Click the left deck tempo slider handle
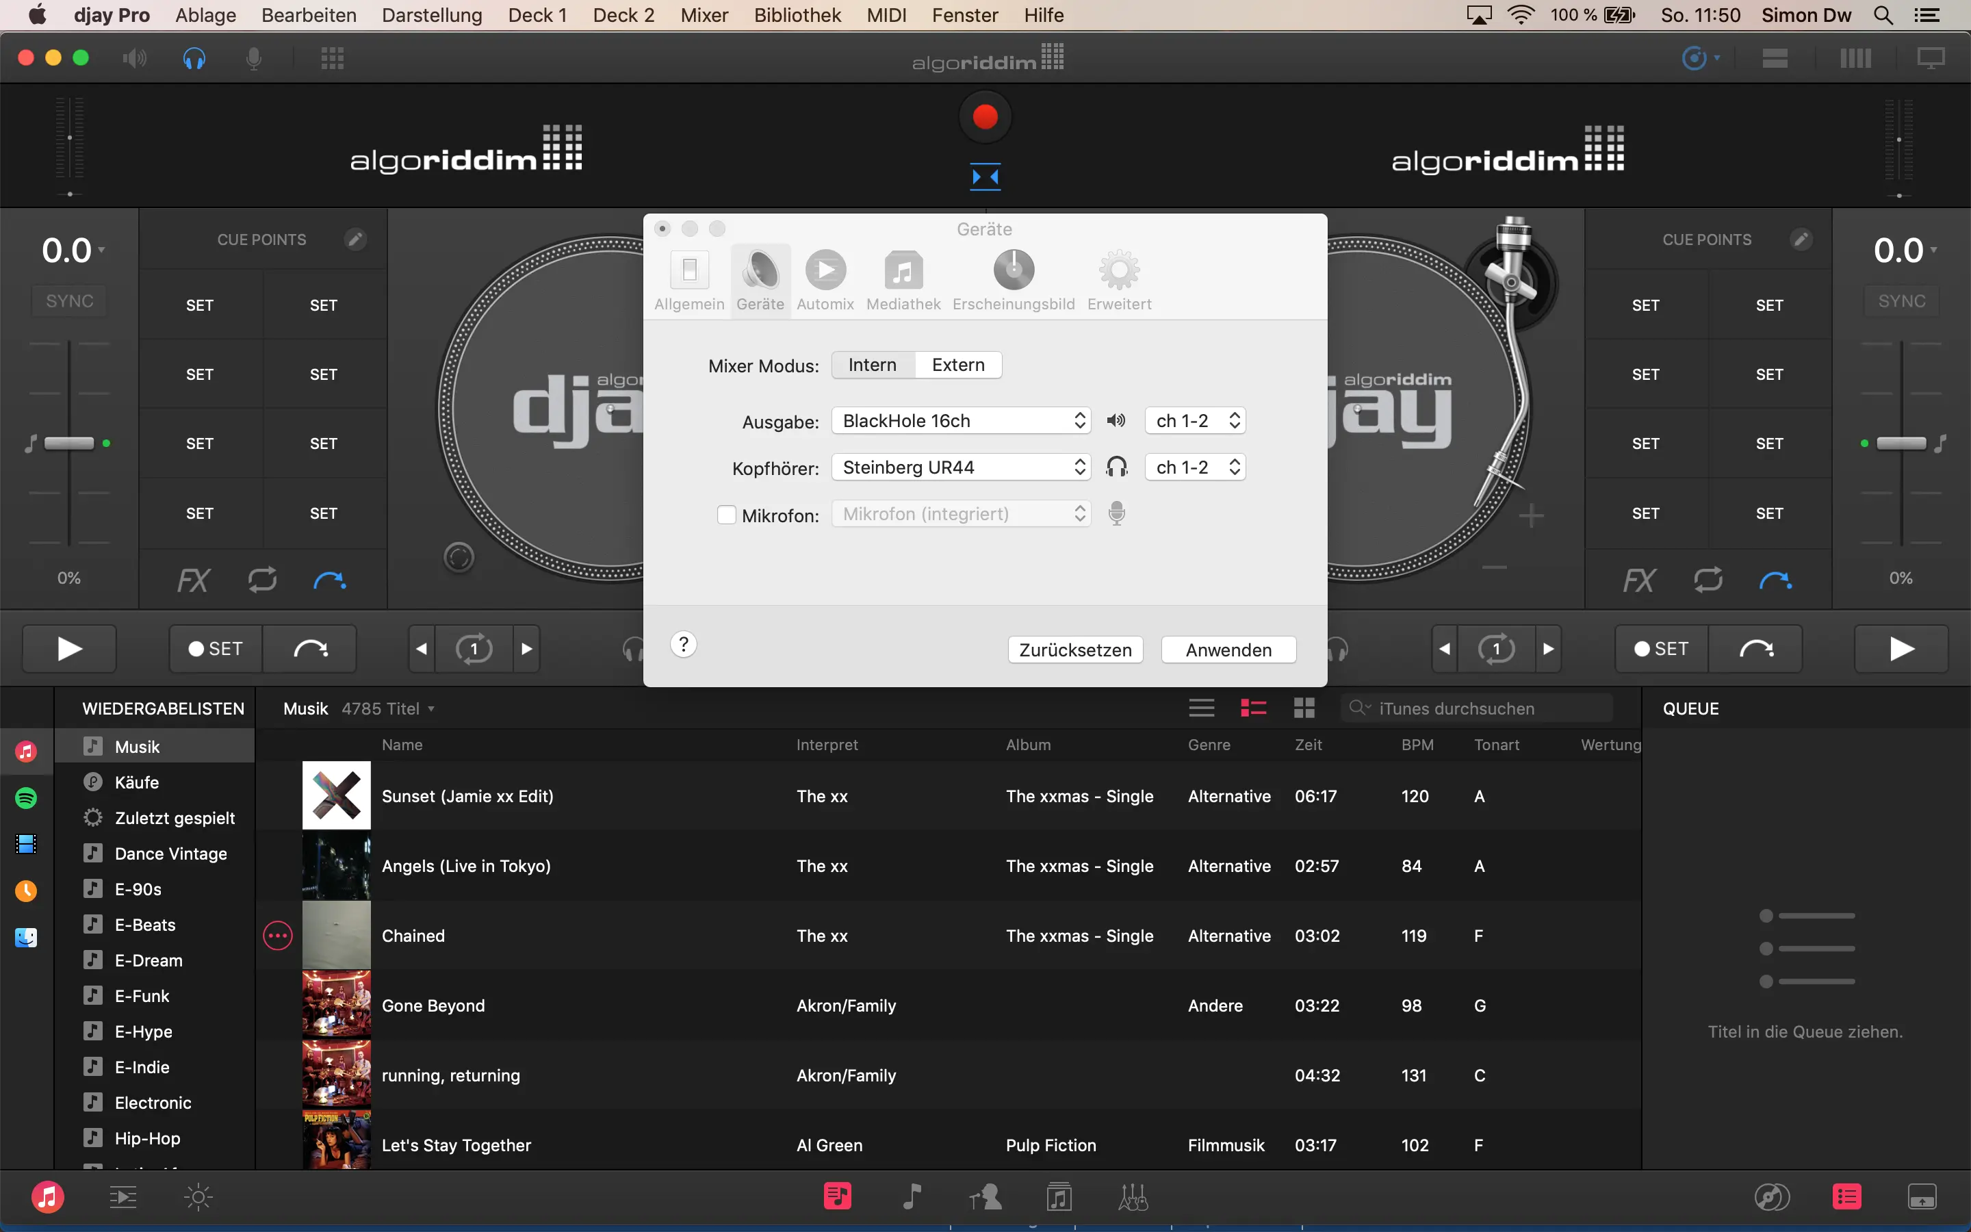Image resolution: width=1971 pixels, height=1232 pixels. (x=69, y=444)
